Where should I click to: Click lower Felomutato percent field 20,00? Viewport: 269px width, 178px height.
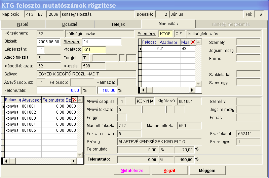[185, 150]
